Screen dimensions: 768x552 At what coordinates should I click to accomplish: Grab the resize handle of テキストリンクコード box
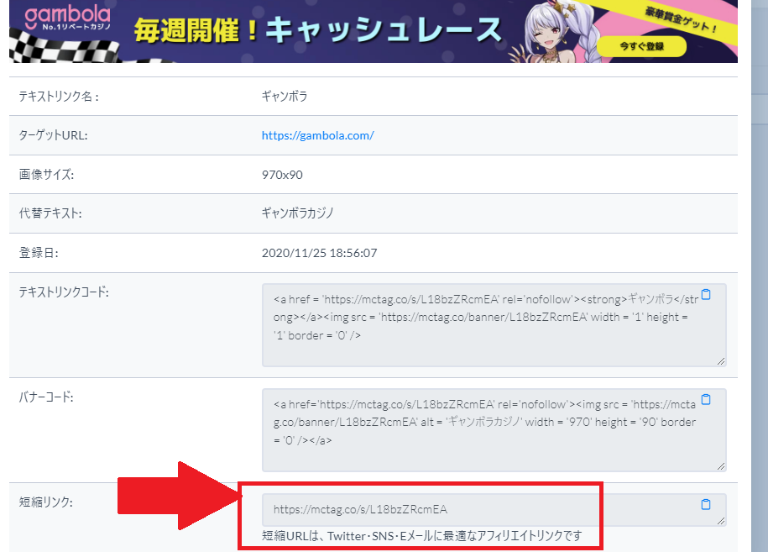(x=721, y=360)
